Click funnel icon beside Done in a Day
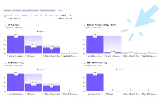The height and width of the screenshot is (105, 161). [85, 25]
